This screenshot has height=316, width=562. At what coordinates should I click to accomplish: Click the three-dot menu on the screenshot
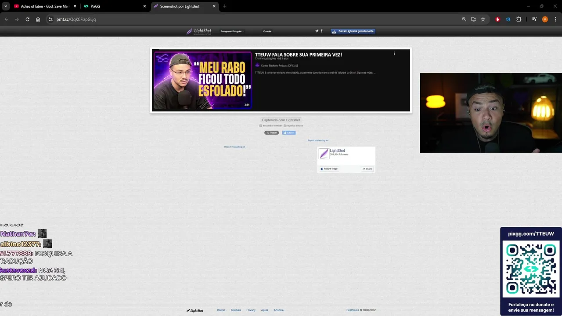click(x=394, y=54)
